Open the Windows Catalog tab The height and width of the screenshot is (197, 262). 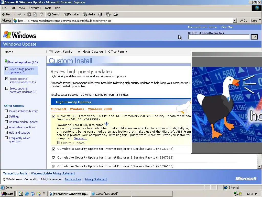pos(90,52)
